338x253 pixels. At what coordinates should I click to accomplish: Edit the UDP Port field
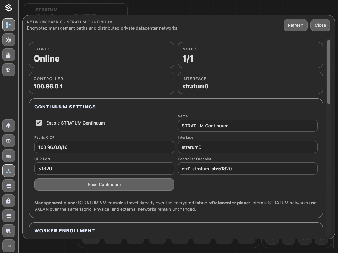[104, 169]
